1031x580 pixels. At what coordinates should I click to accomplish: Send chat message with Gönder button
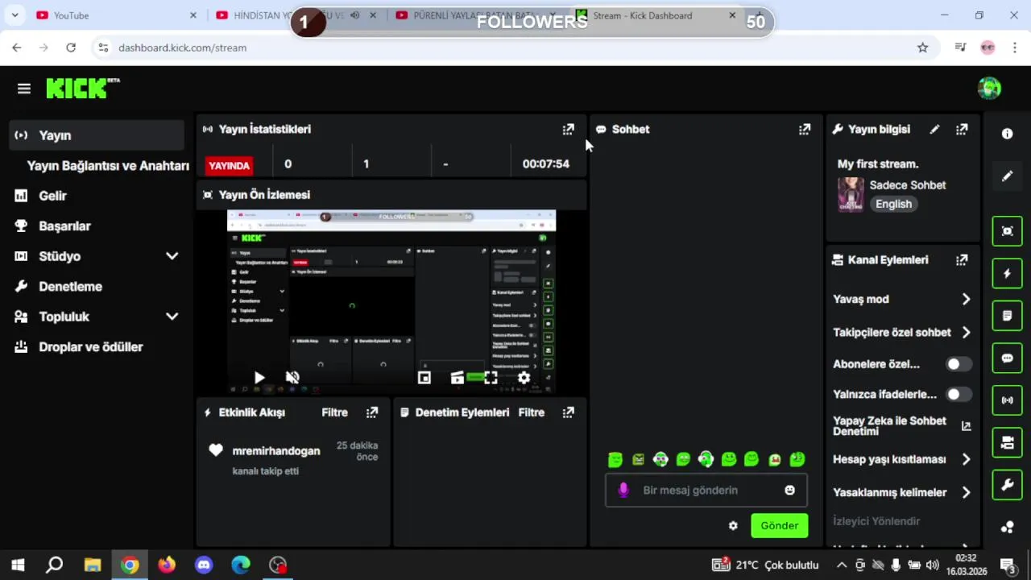(x=779, y=525)
